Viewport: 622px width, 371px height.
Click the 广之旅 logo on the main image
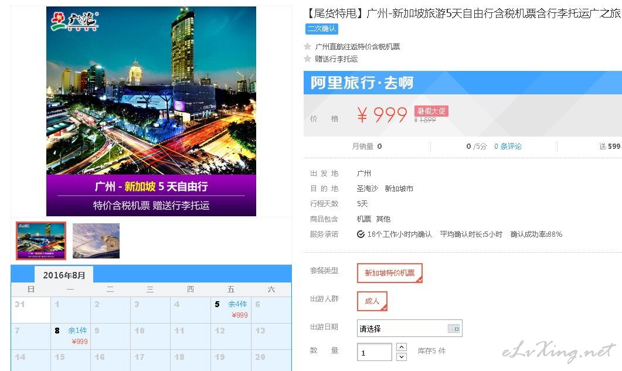pyautogui.click(x=74, y=21)
